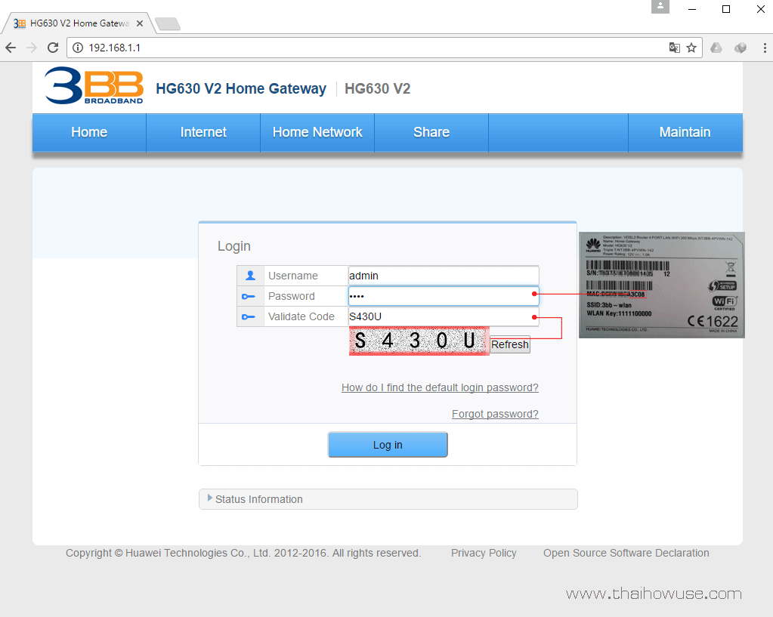Click the 'HG630 V2 Home Gateway' header title
Viewport: 773px width, 617px height.
241,88
